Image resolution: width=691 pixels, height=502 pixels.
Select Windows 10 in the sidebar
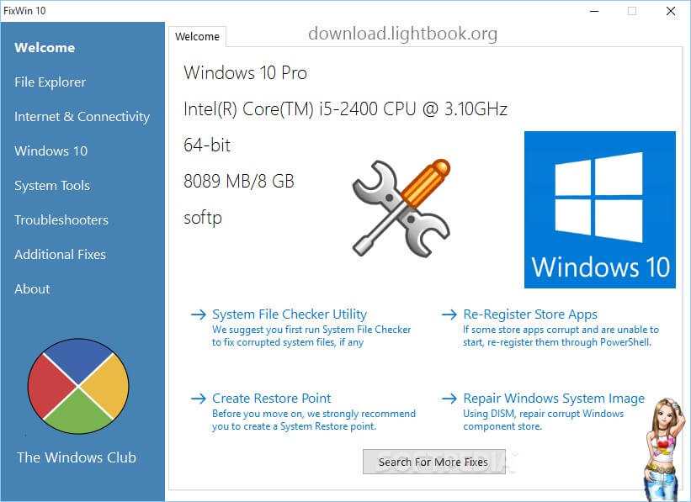[x=50, y=151]
